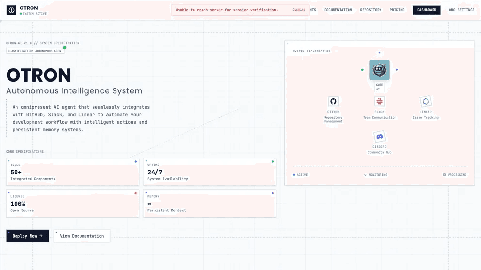
Task: Click the Autonomous Intelligence System subtitle
Action: pyautogui.click(x=74, y=91)
